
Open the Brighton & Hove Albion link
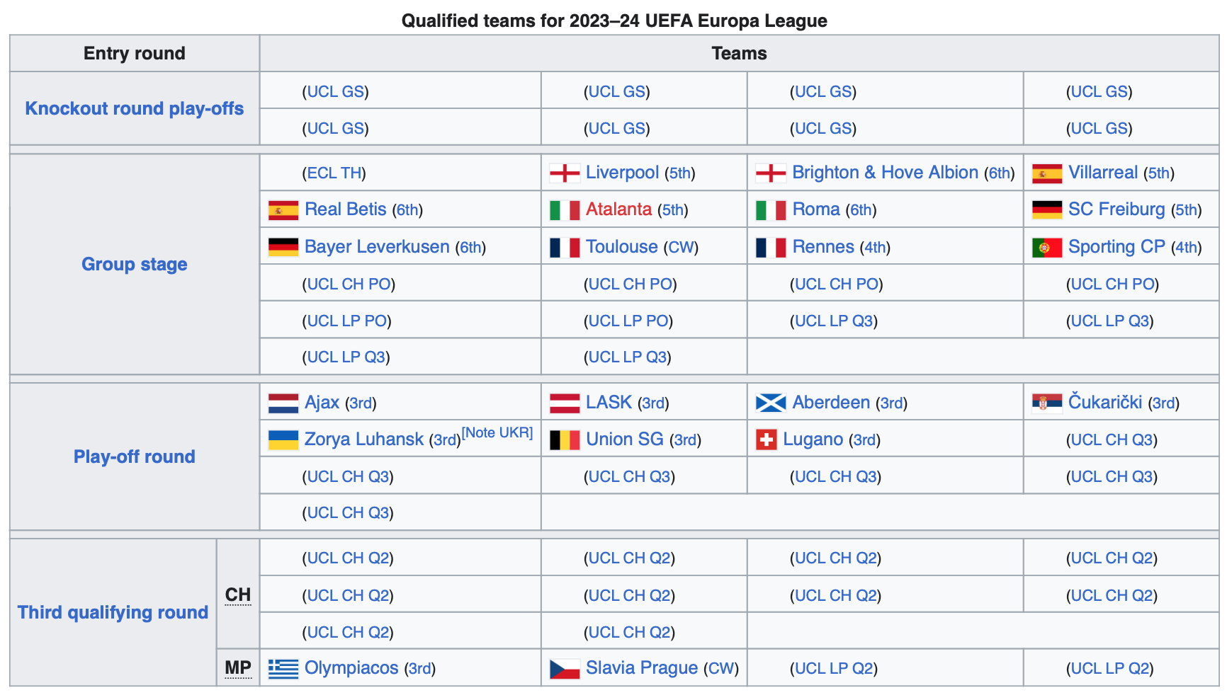(885, 172)
